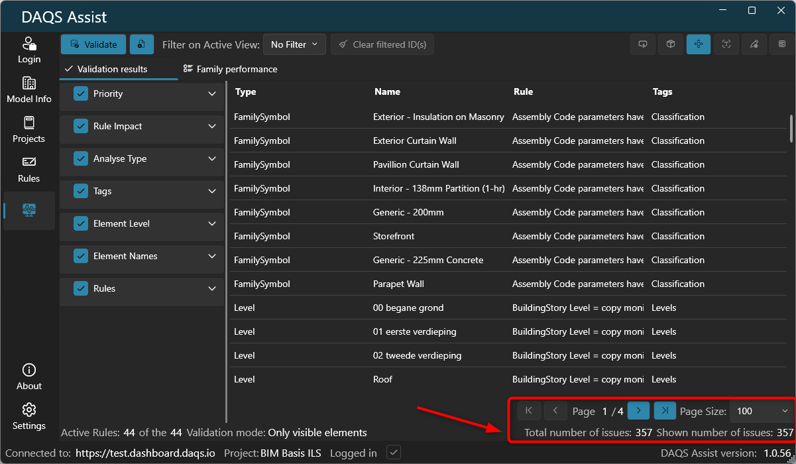Toggle the Element Level checkbox

click(x=81, y=224)
